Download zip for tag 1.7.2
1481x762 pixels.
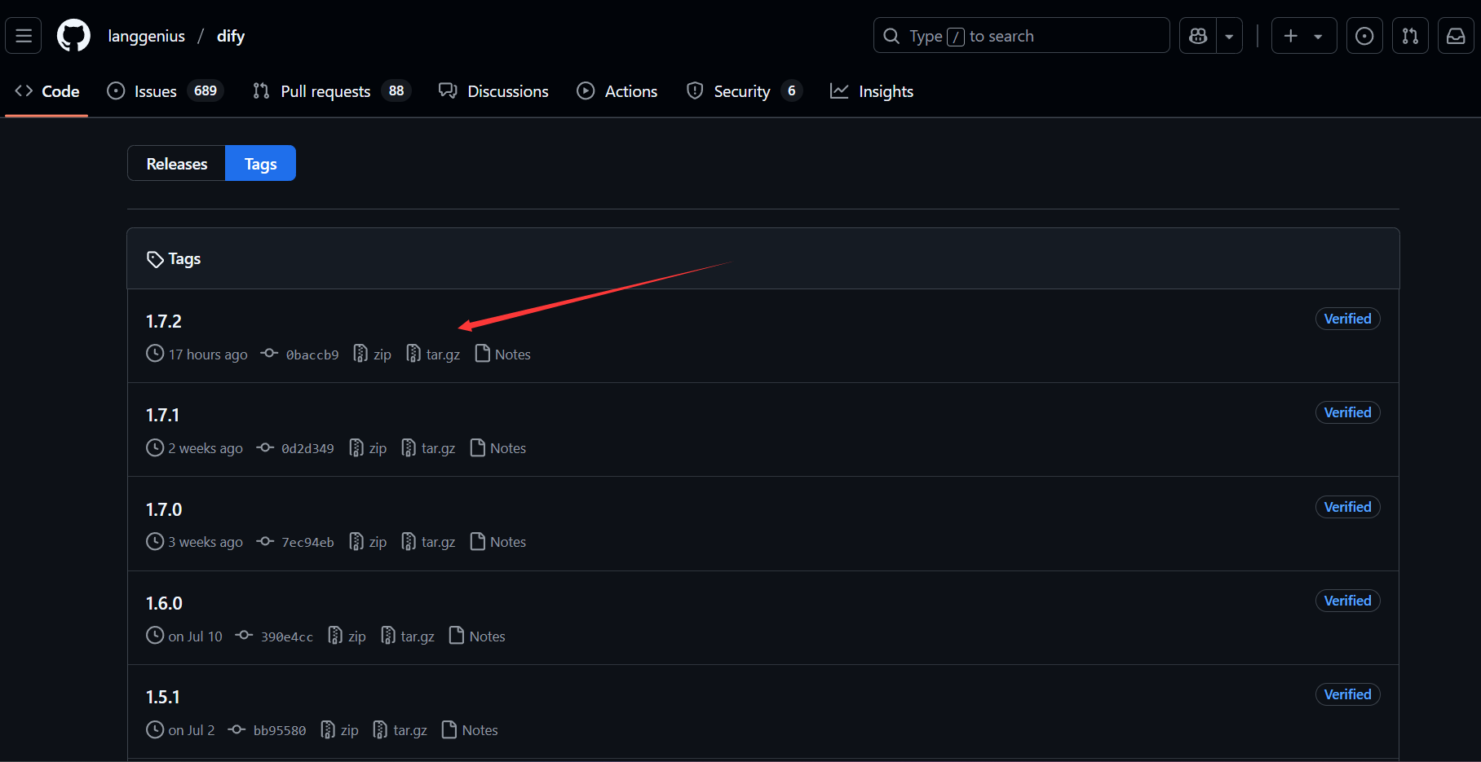coord(372,355)
